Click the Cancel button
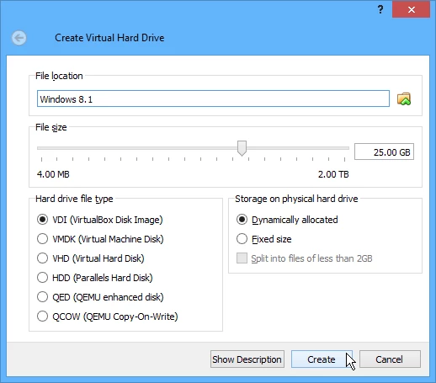 pyautogui.click(x=390, y=359)
